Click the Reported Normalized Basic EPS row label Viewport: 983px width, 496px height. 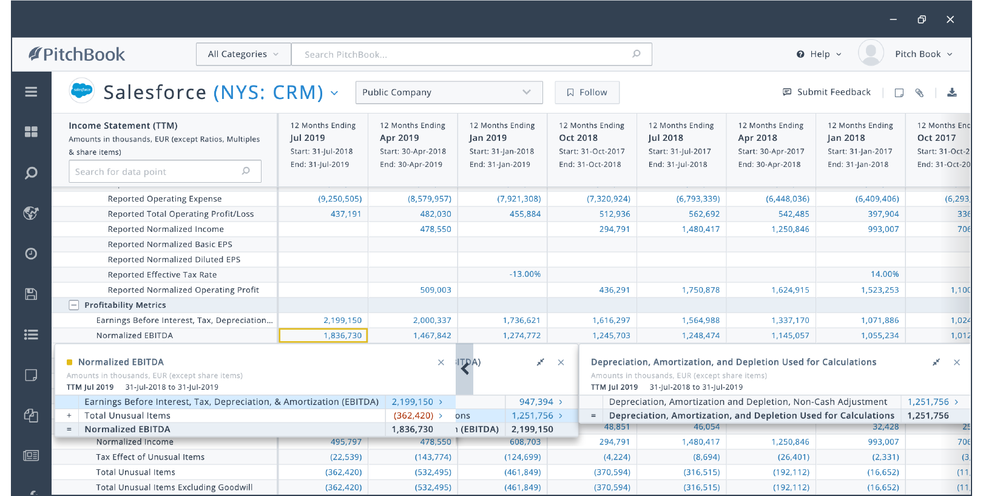(x=170, y=245)
